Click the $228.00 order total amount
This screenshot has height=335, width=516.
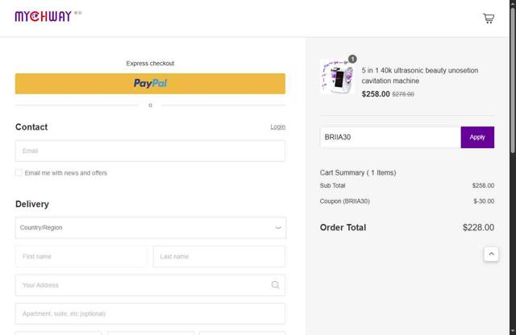click(x=478, y=228)
